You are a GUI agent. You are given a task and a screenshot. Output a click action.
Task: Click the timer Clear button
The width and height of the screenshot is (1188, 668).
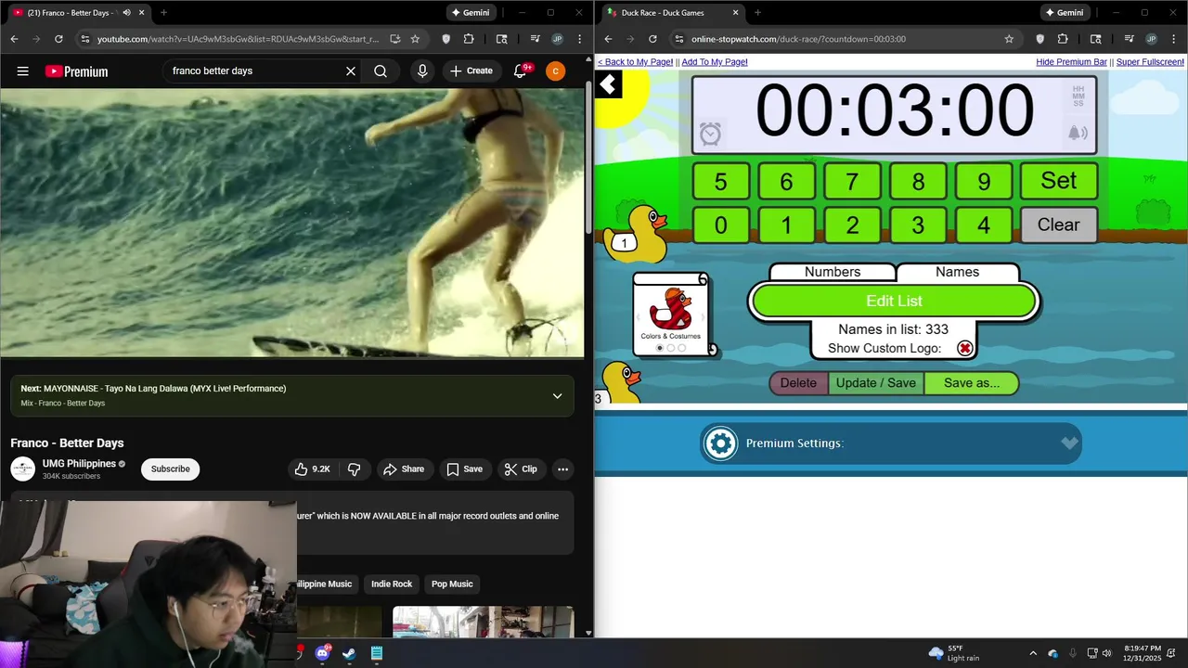point(1059,225)
